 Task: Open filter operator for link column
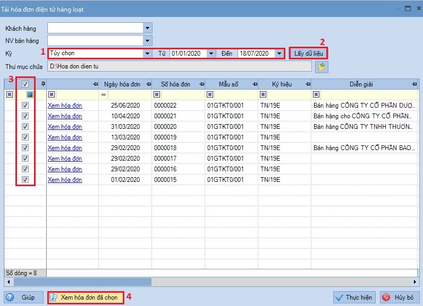coord(52,94)
